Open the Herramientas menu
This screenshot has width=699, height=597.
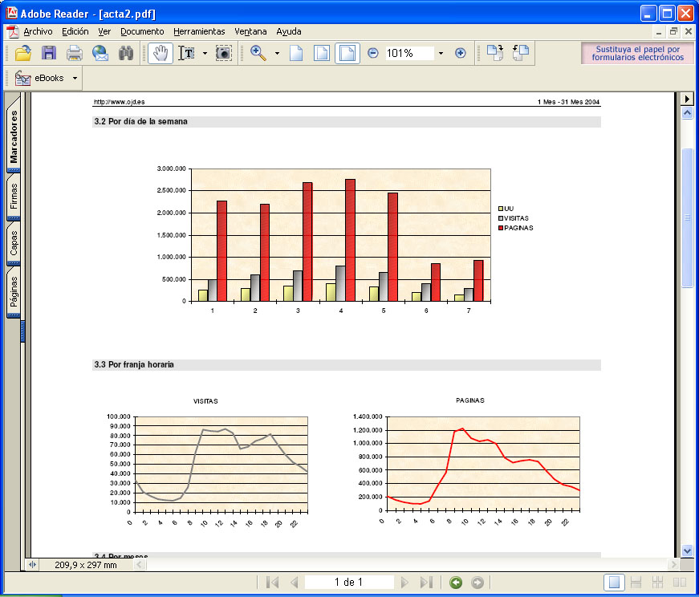[199, 31]
